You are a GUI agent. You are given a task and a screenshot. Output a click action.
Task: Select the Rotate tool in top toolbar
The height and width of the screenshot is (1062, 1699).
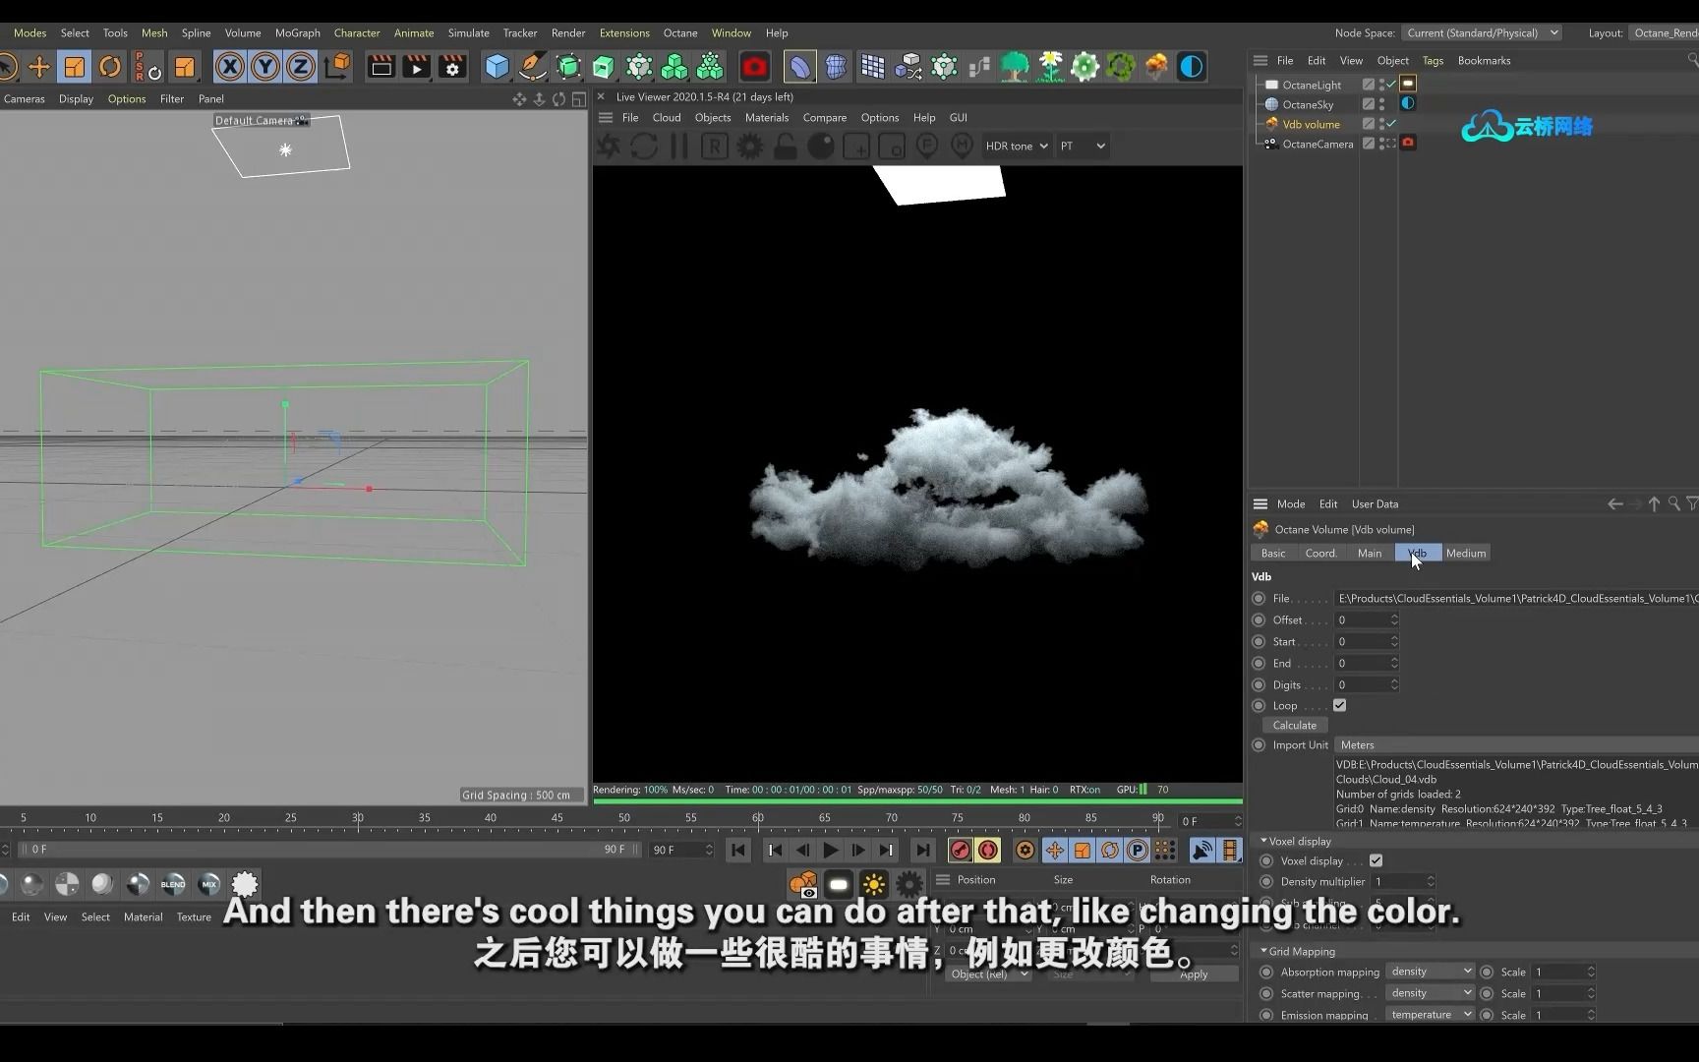[110, 67]
